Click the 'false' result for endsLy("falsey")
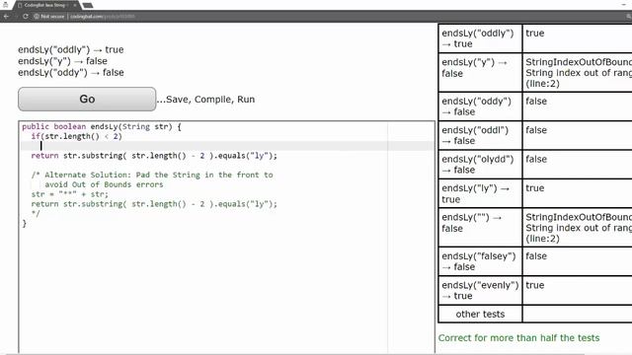The image size is (632, 355). coord(536,256)
